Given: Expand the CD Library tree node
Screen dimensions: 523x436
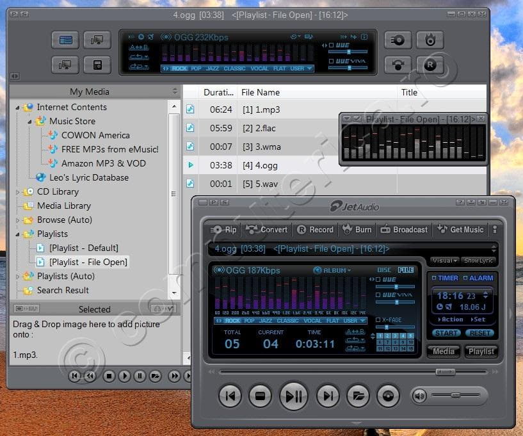Looking at the screenshot, I should coord(17,192).
